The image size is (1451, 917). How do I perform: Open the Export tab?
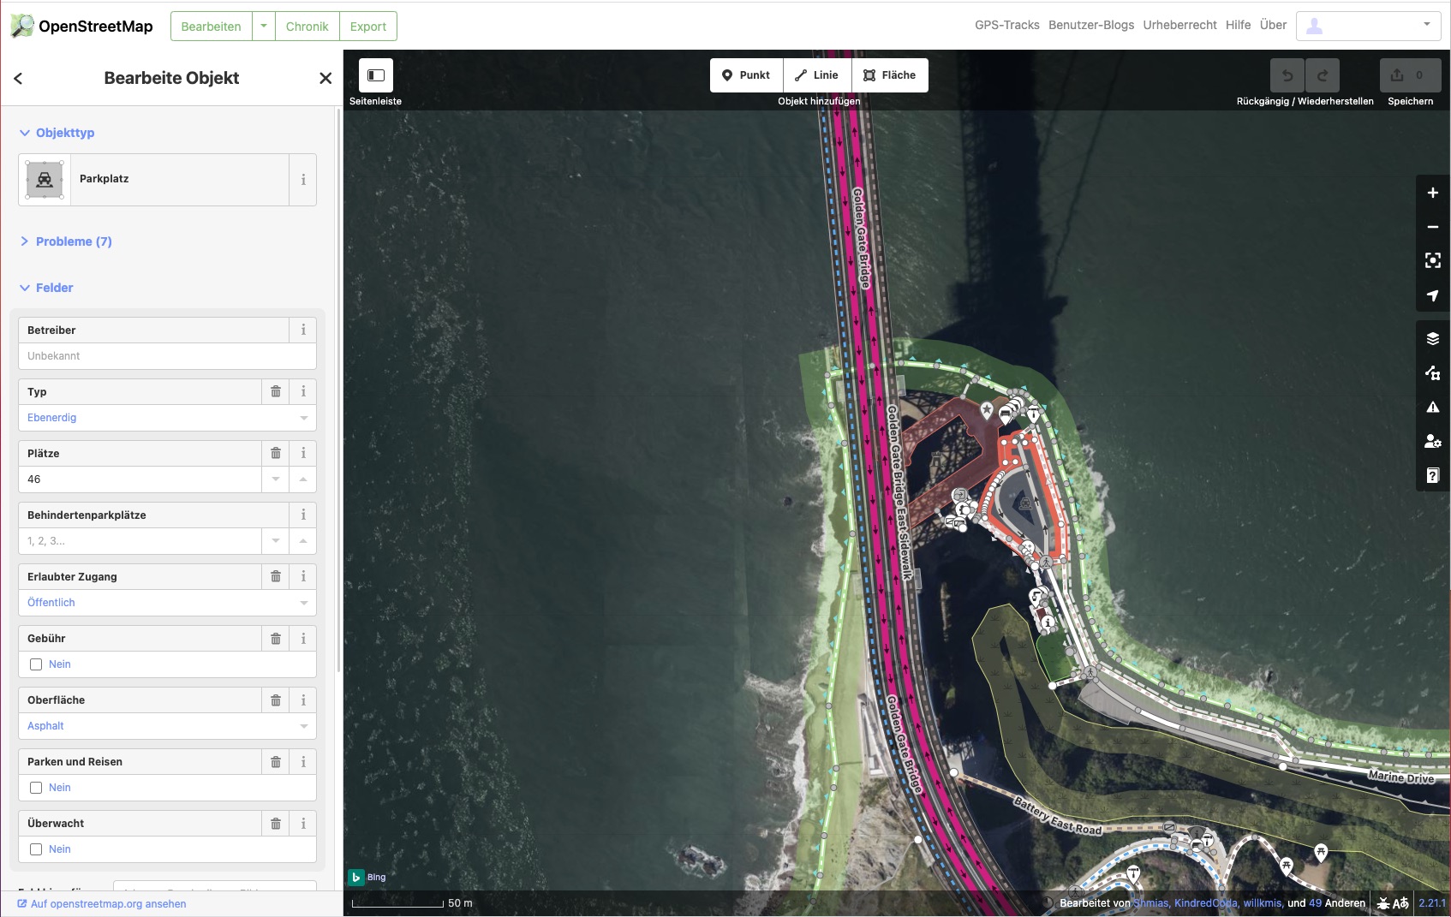click(368, 27)
